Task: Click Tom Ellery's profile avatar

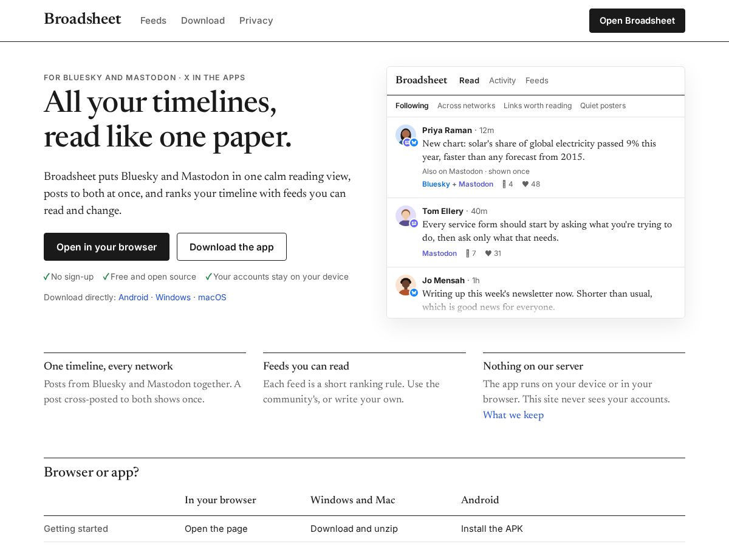Action: 406,216
